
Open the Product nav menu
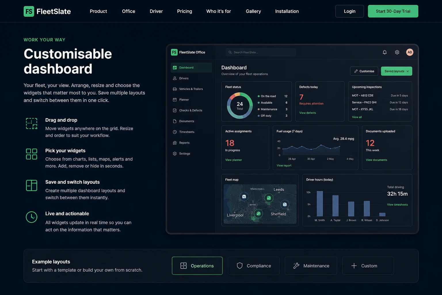click(98, 11)
